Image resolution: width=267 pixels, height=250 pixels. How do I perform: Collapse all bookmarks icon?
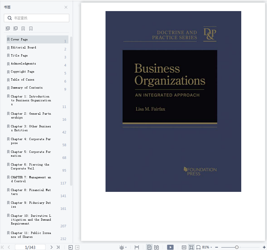16,29
